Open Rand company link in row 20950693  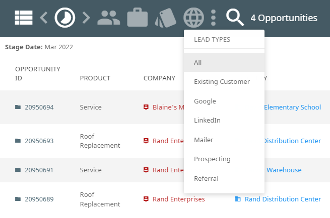tap(168, 141)
